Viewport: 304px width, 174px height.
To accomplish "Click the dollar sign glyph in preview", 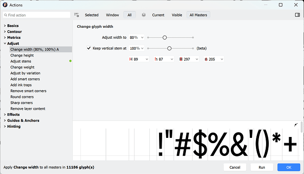I will [200, 144].
